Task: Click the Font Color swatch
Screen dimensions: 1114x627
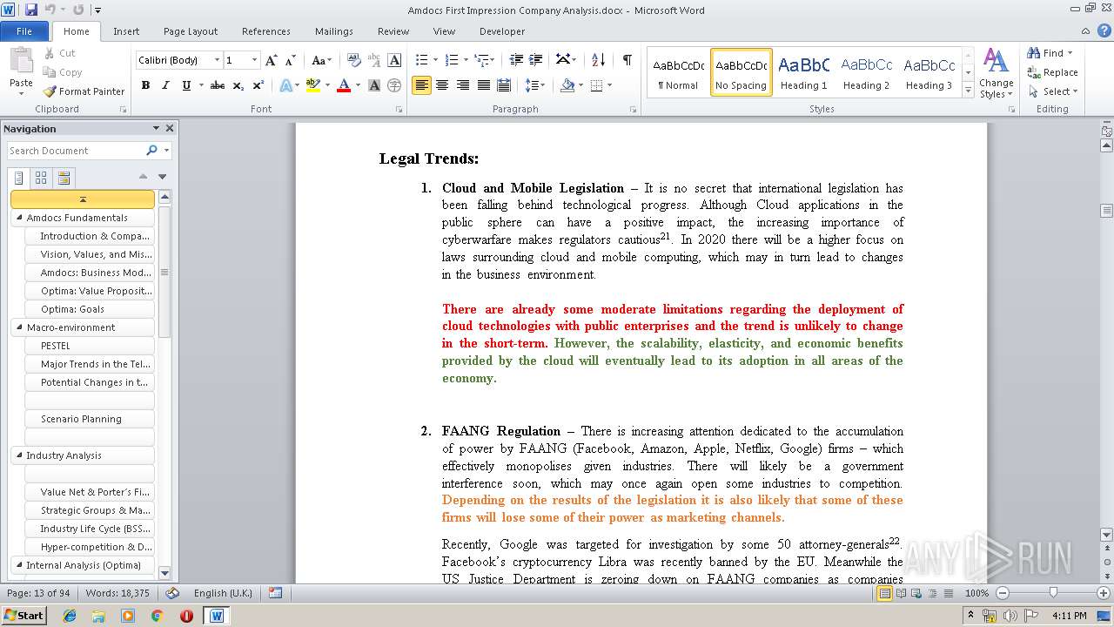Action: click(343, 85)
